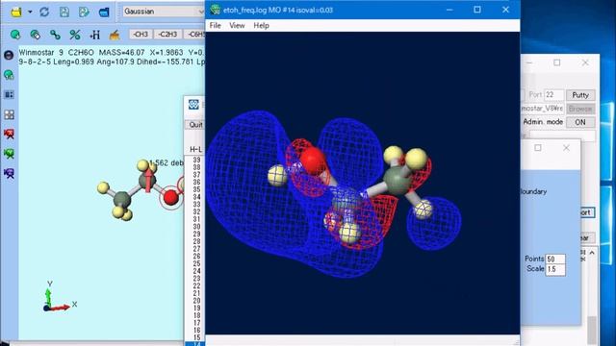
Task: Click the MO viewer title bar app icon
Action: click(x=215, y=10)
